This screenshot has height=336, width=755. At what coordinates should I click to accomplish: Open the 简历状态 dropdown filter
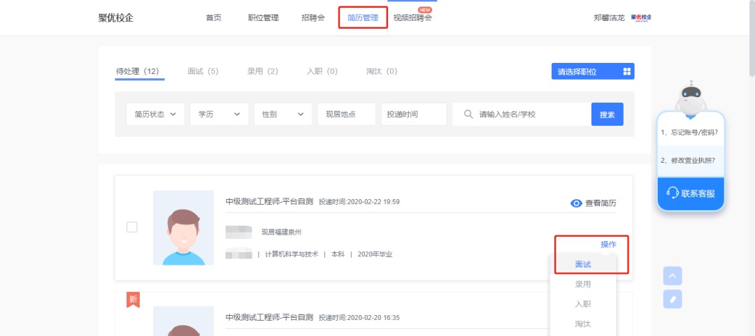(x=155, y=114)
